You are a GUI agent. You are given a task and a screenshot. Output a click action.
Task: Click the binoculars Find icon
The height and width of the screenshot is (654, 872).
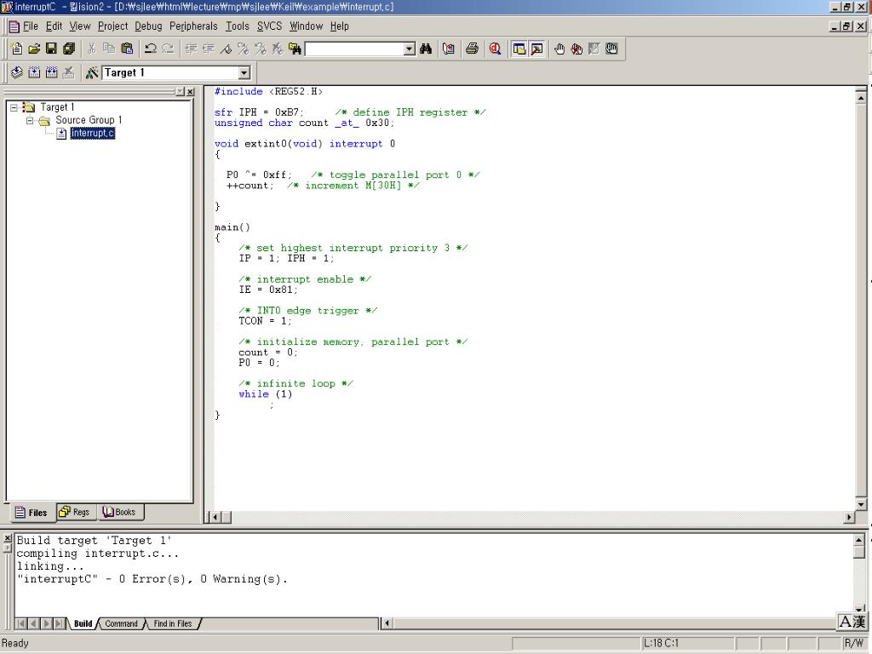pyautogui.click(x=426, y=49)
